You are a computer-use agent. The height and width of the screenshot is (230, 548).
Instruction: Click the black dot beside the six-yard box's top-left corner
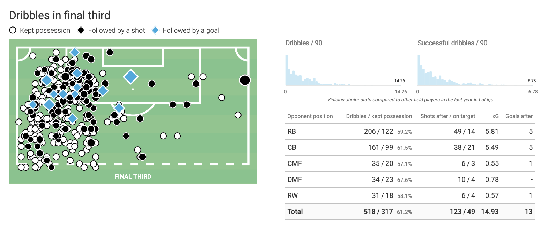point(110,52)
